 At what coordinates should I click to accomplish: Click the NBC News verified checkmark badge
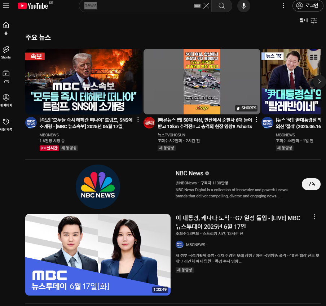207,173
